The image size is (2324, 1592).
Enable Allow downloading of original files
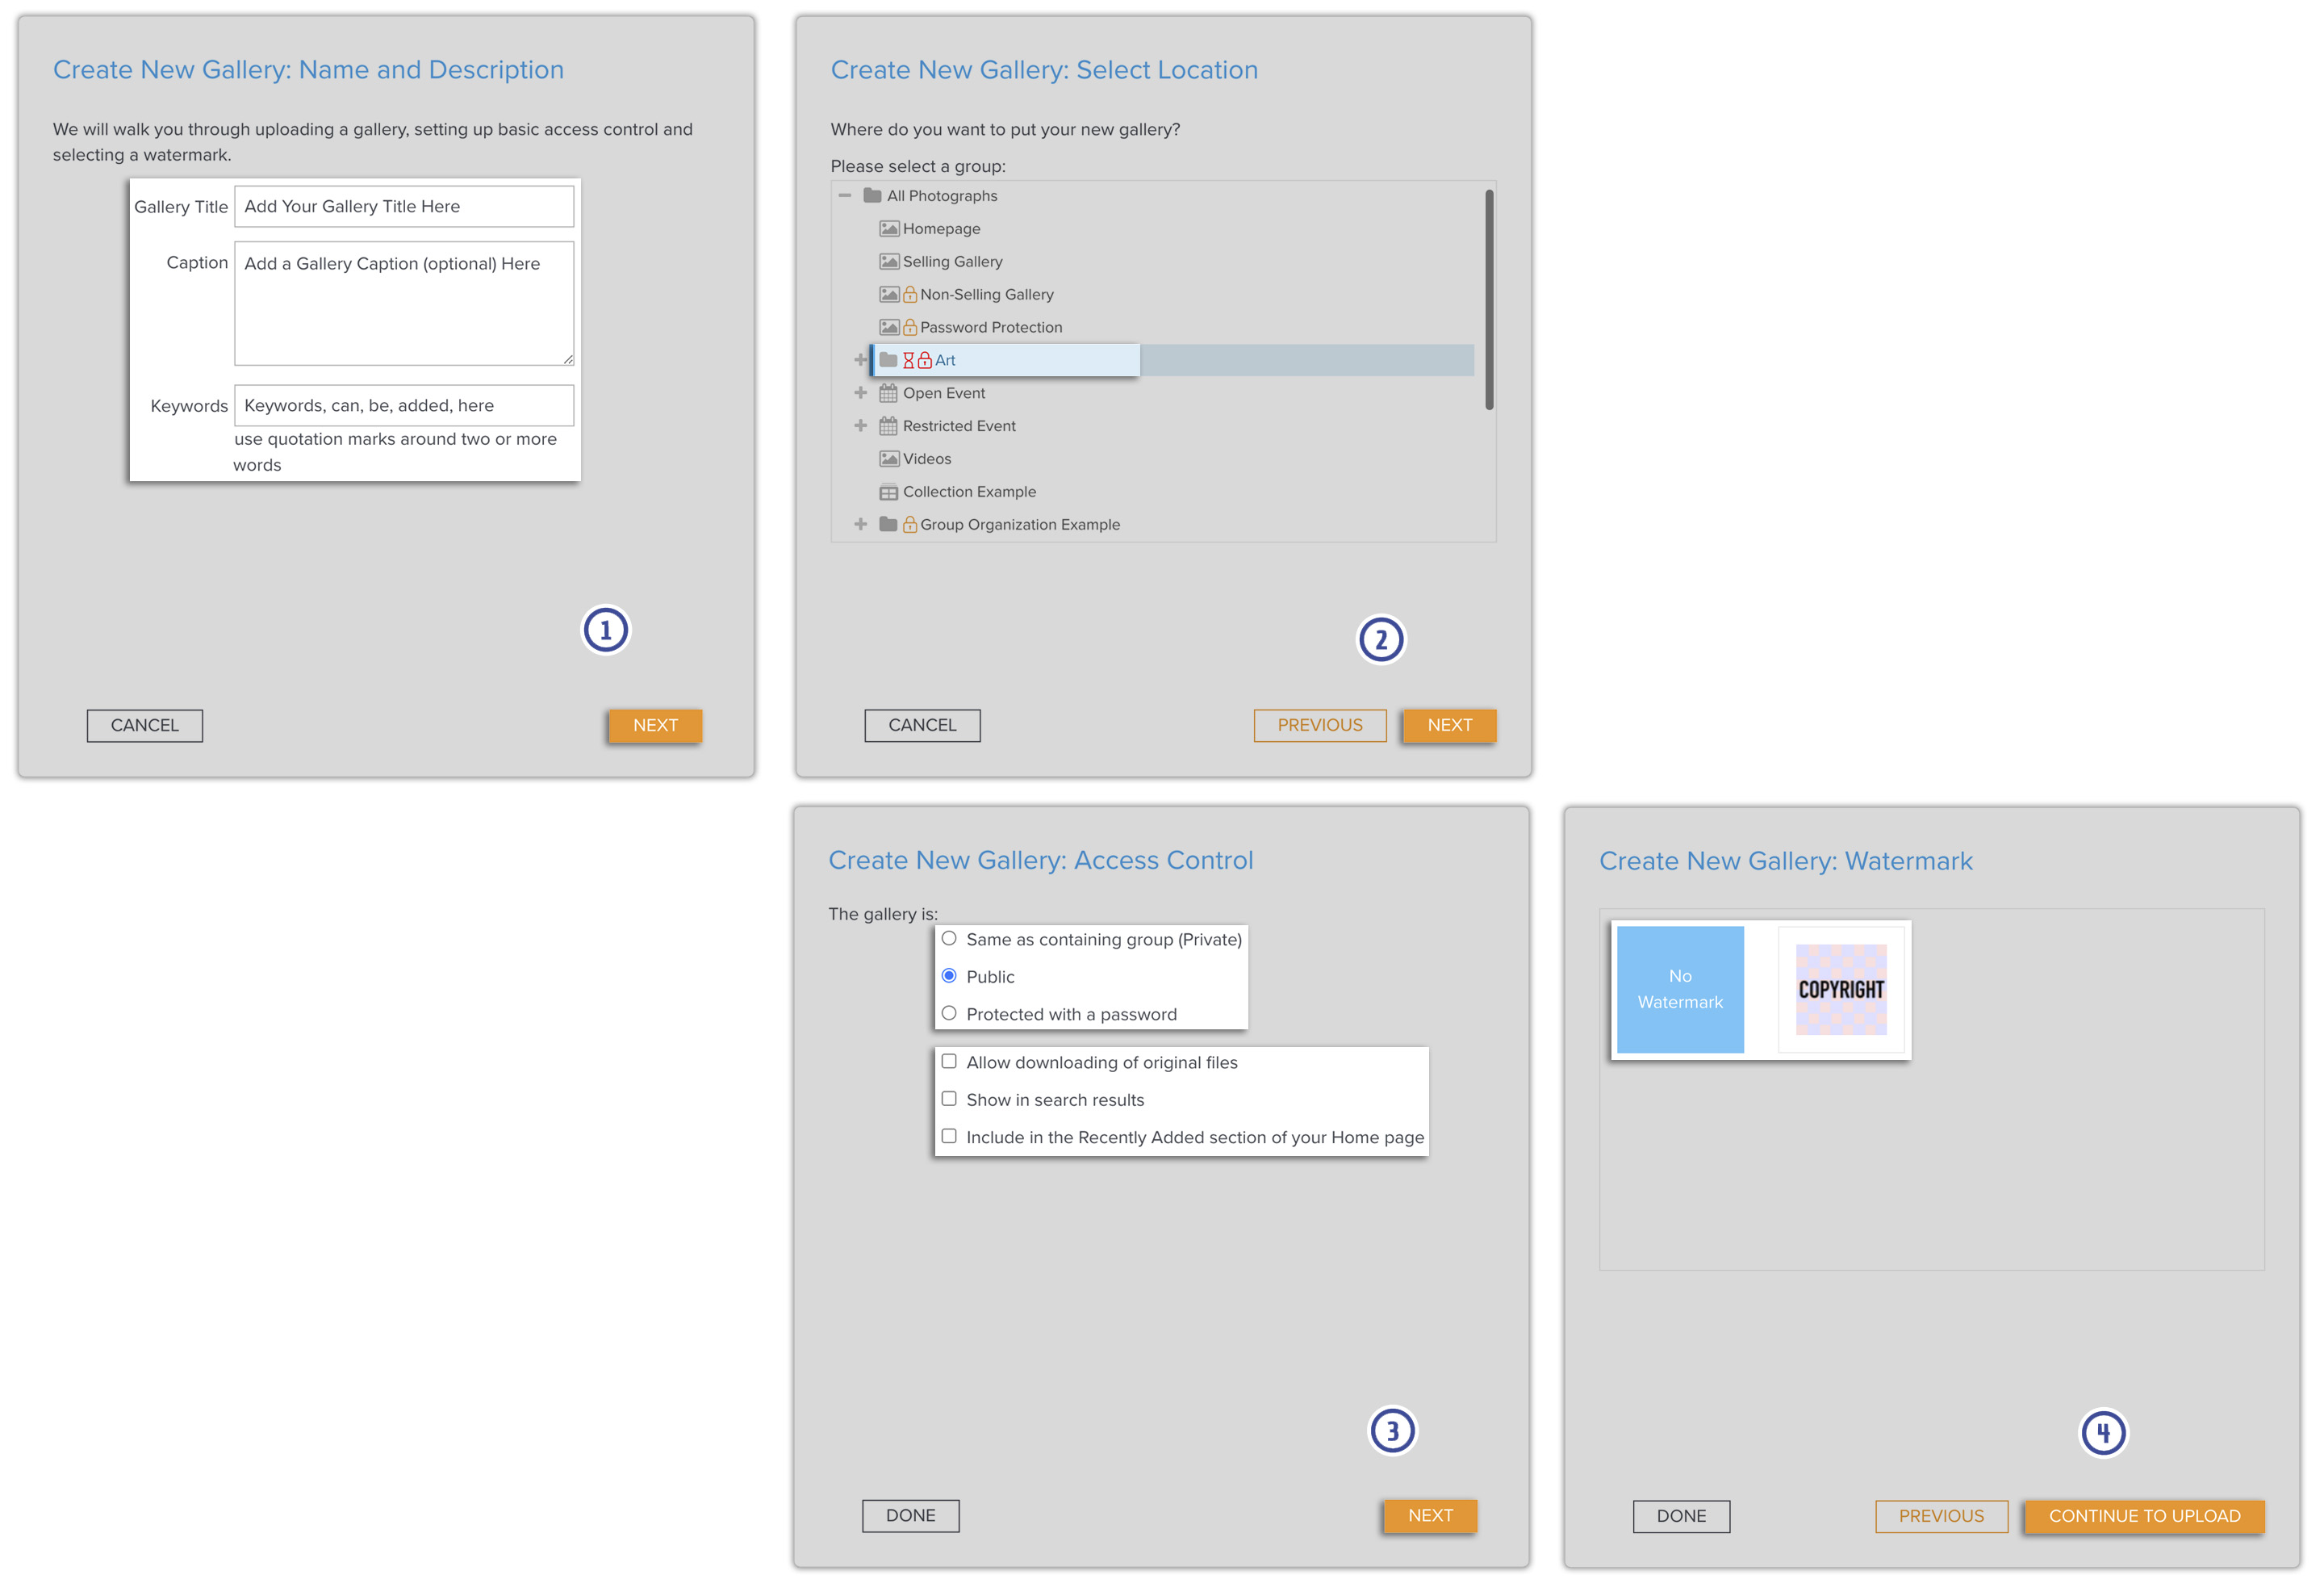click(949, 1061)
